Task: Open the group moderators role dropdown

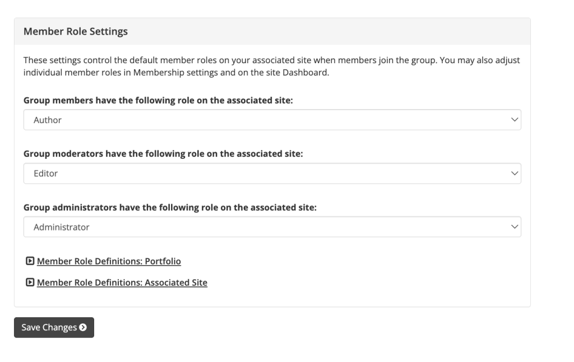Action: click(x=272, y=173)
